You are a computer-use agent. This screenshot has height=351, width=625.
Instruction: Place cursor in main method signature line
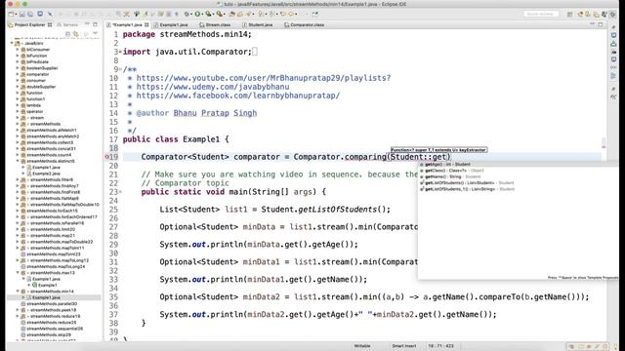[x=233, y=192]
